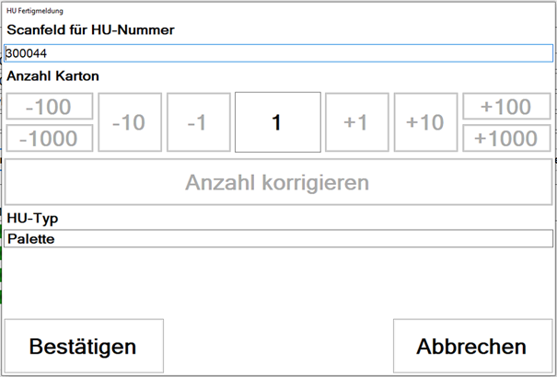Click the 300044 text in scan field
The height and width of the screenshot is (377, 557).
pyautogui.click(x=27, y=53)
